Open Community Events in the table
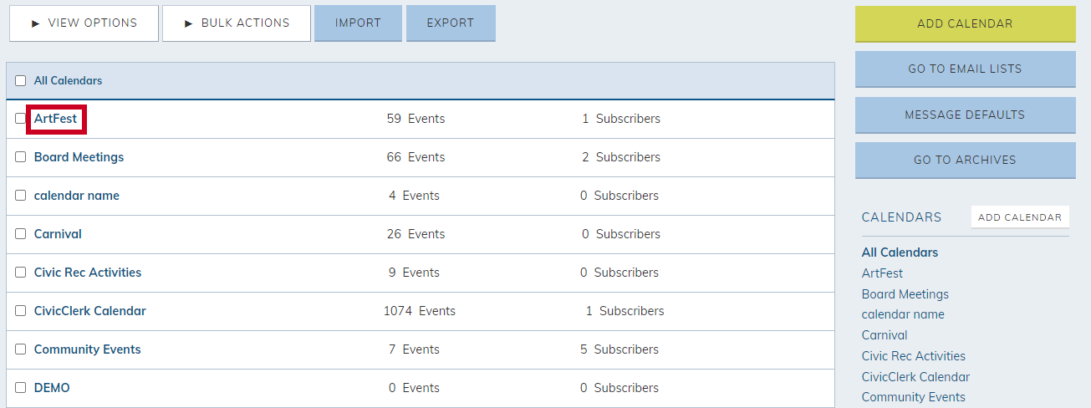Viewport: 1091px width, 408px height. [88, 349]
